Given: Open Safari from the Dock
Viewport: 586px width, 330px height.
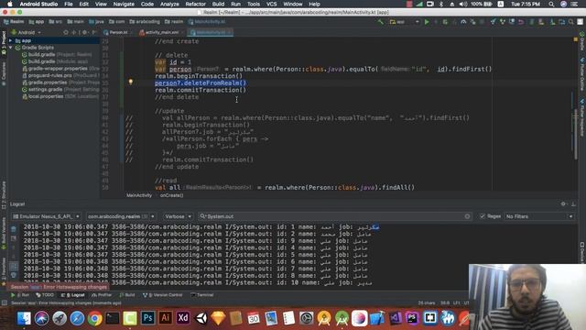Looking at the screenshot, I should pos(77,318).
